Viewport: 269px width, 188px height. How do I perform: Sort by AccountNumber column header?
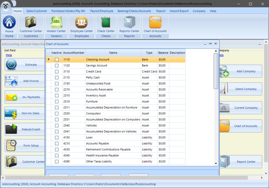74,53
